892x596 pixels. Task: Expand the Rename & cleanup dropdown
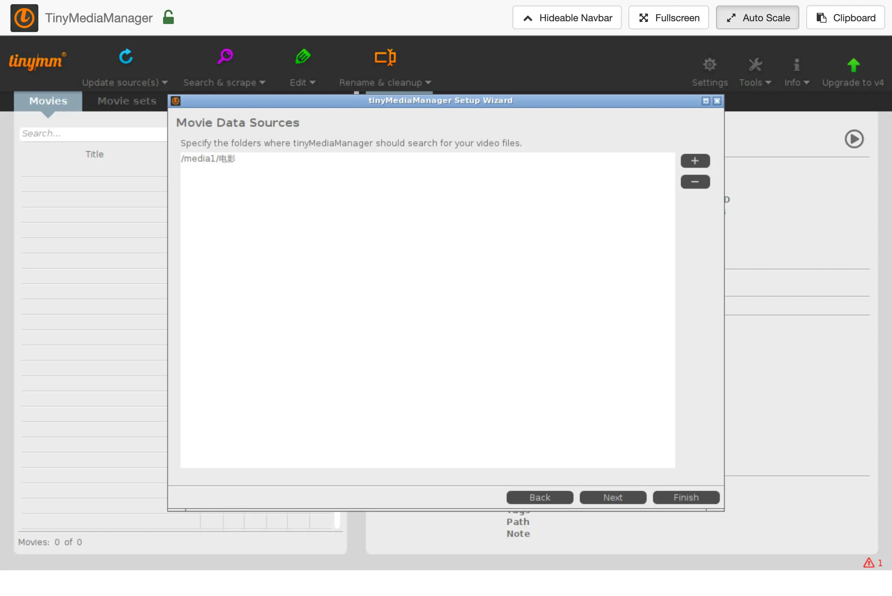pyautogui.click(x=428, y=83)
